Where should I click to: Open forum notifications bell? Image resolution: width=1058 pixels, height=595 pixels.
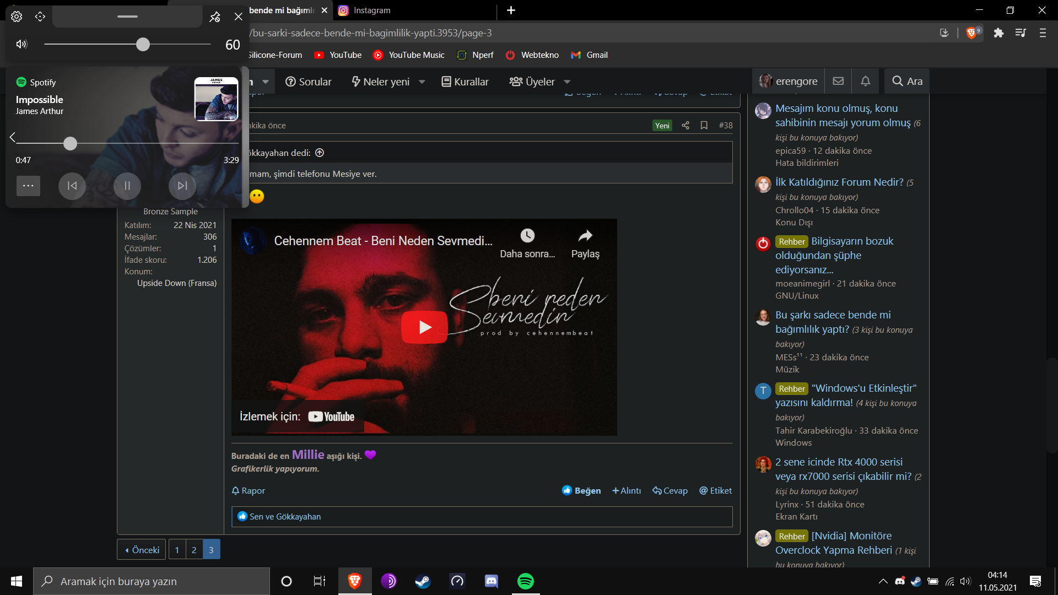866,81
